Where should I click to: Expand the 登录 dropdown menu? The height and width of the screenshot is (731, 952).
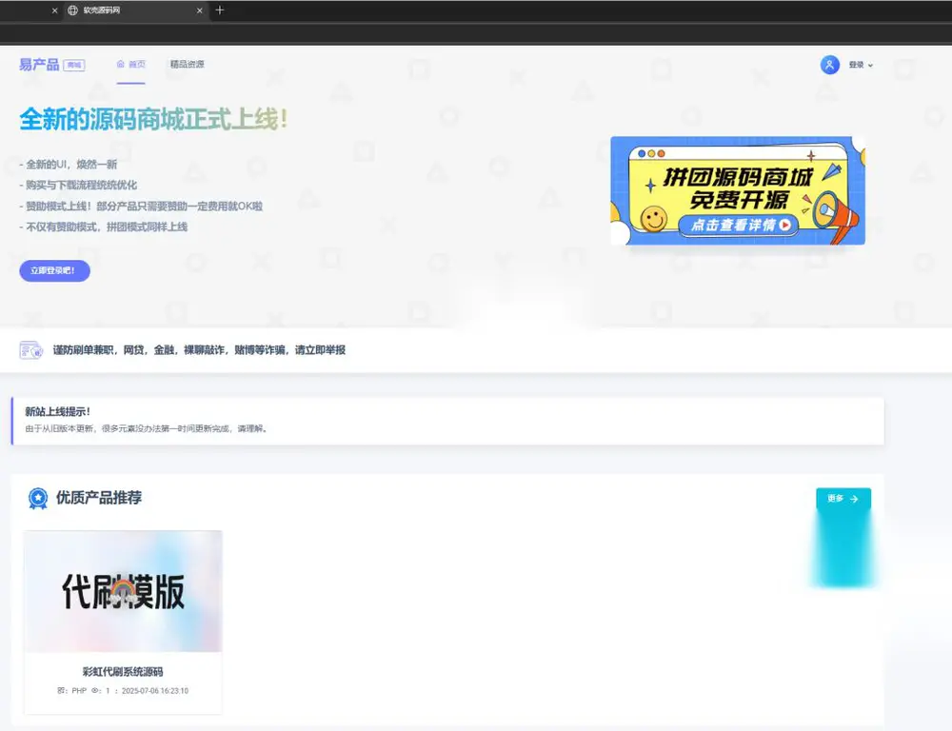pyautogui.click(x=861, y=65)
